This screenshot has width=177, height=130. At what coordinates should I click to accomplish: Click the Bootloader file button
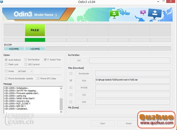(84, 74)
